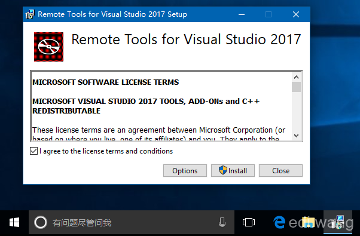Open the Windows Start menu
This screenshot has width=360, height=236.
14,222
